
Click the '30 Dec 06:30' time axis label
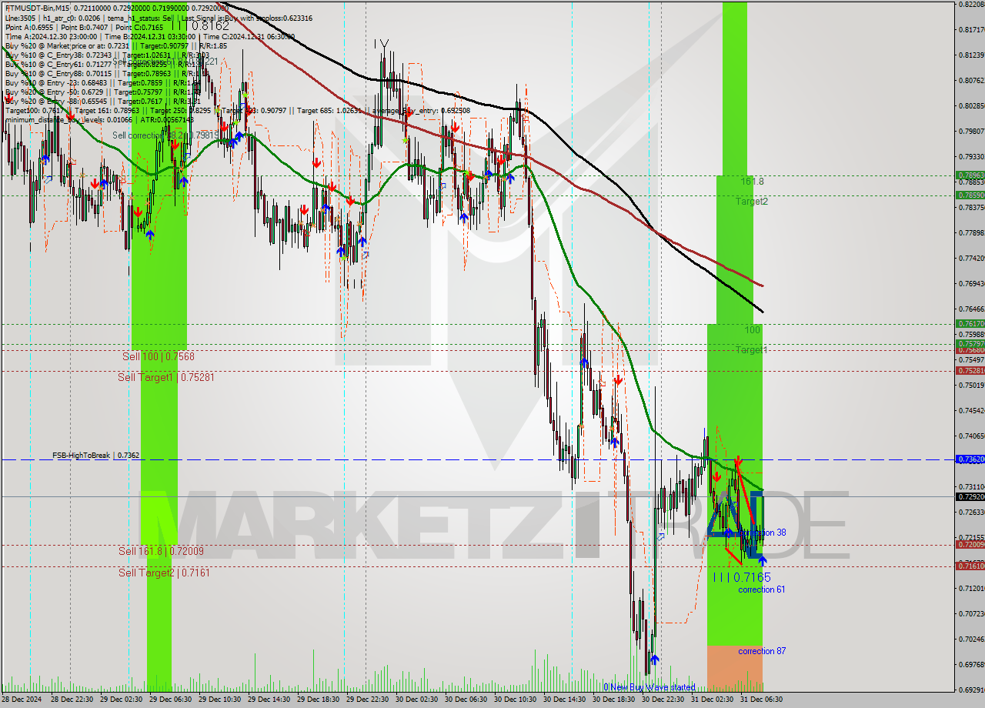[466, 700]
